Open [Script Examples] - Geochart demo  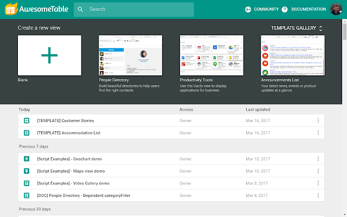pyautogui.click(x=69, y=159)
